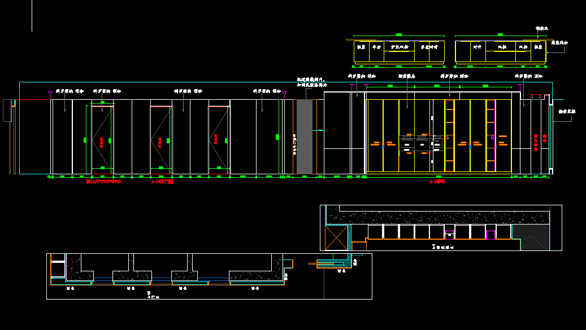Select the rightmost of the three doors

219,137
